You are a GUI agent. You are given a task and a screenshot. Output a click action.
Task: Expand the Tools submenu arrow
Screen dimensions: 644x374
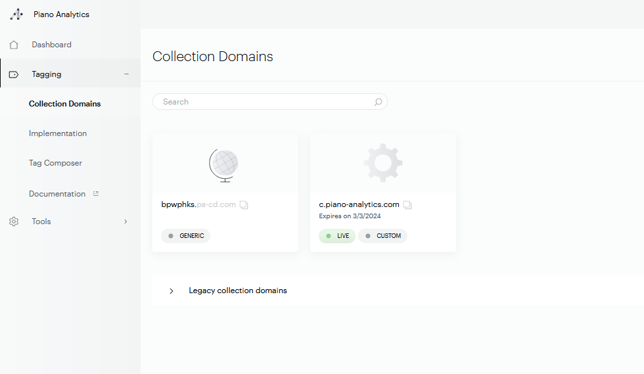pos(126,222)
